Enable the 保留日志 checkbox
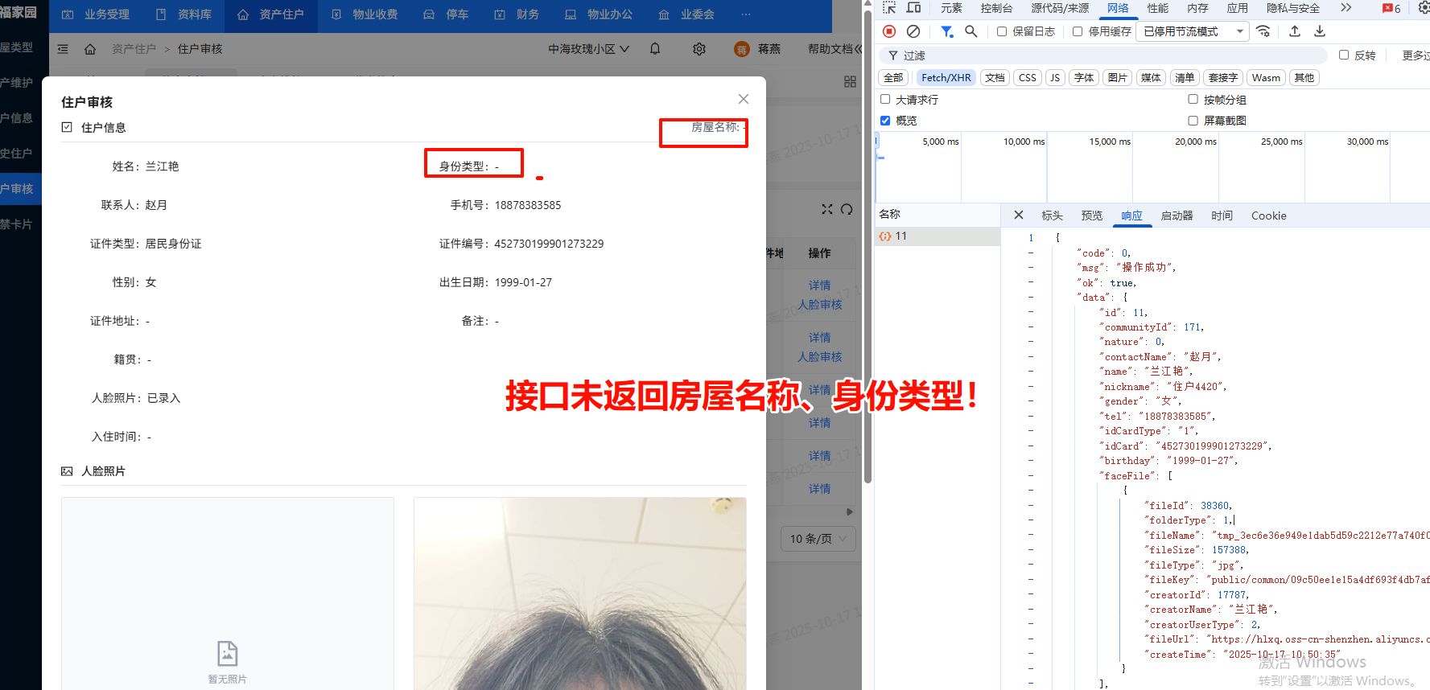 click(1002, 31)
